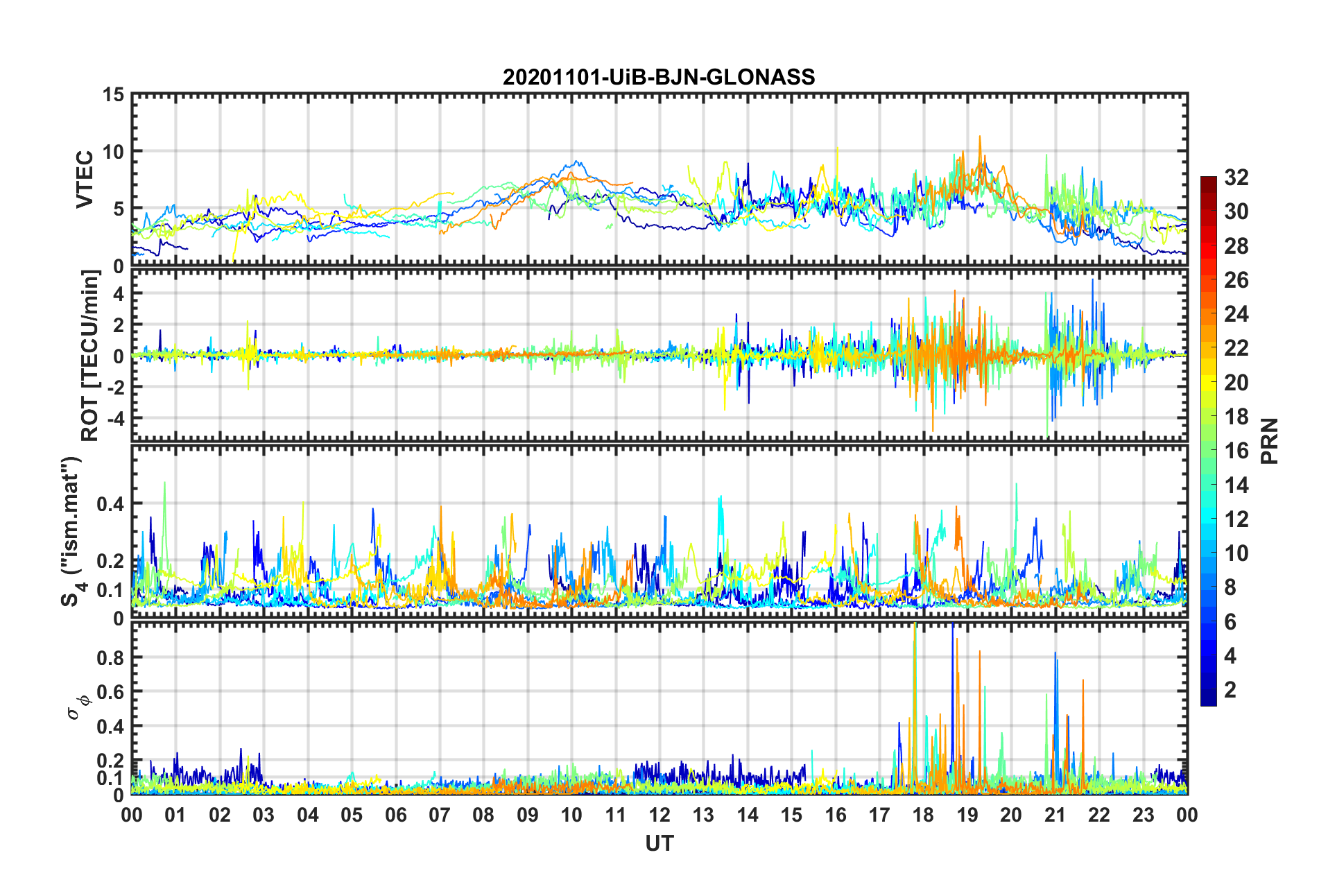Viewport: 1319px width, 882px height.
Task: Click colorbar tick label 26
Action: tap(1236, 280)
